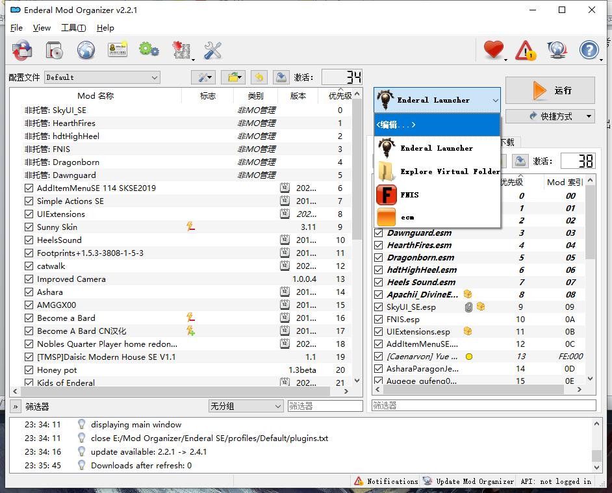Click the paperclip icon on the SkyUI_SE.esp row

point(468,307)
